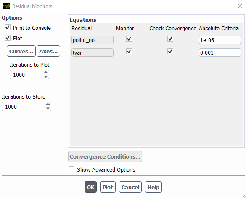Disable Monitor checkbox for tvar

coord(129,51)
